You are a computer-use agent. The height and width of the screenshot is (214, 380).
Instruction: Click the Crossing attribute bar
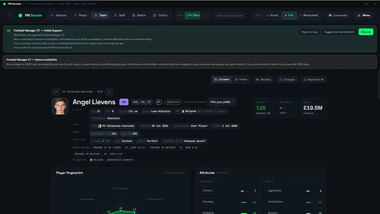click(245, 202)
